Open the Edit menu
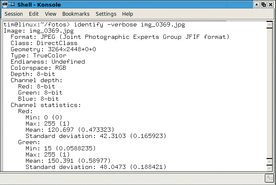 coord(33,14)
